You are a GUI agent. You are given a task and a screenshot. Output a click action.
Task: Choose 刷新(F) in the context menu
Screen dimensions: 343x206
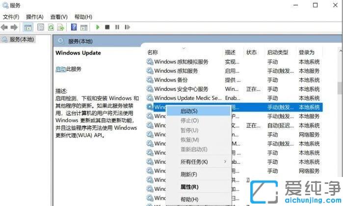(x=199, y=175)
